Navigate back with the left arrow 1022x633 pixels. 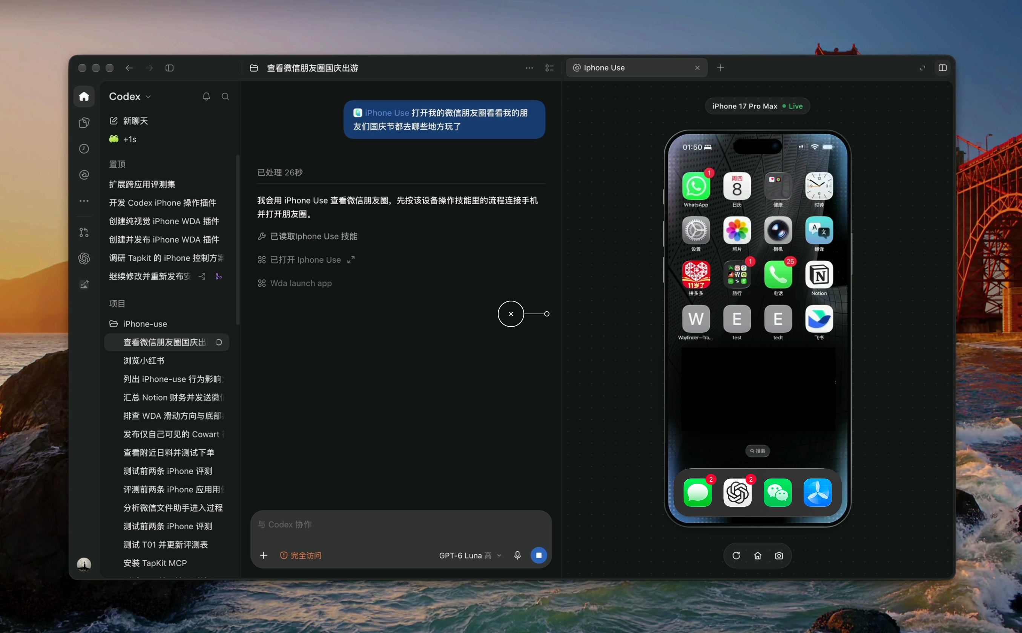click(129, 68)
